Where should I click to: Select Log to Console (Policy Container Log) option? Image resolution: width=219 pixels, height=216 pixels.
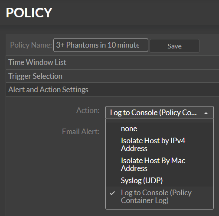[x=160, y=197]
